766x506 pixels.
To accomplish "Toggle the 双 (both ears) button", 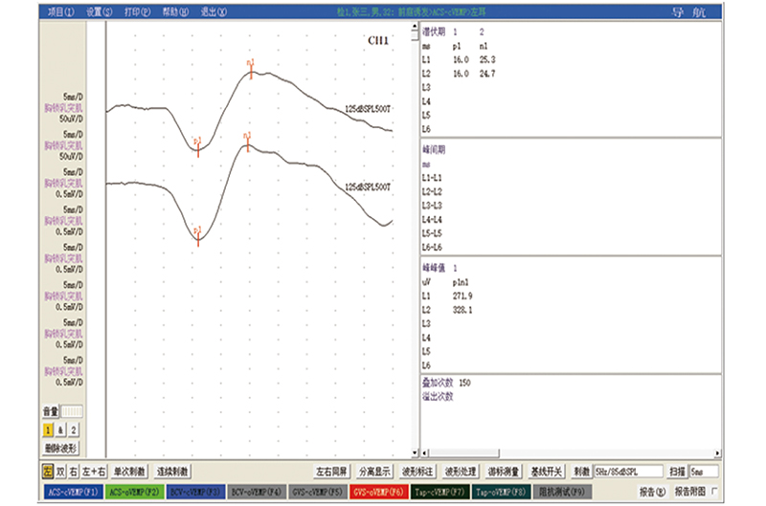I will point(59,472).
